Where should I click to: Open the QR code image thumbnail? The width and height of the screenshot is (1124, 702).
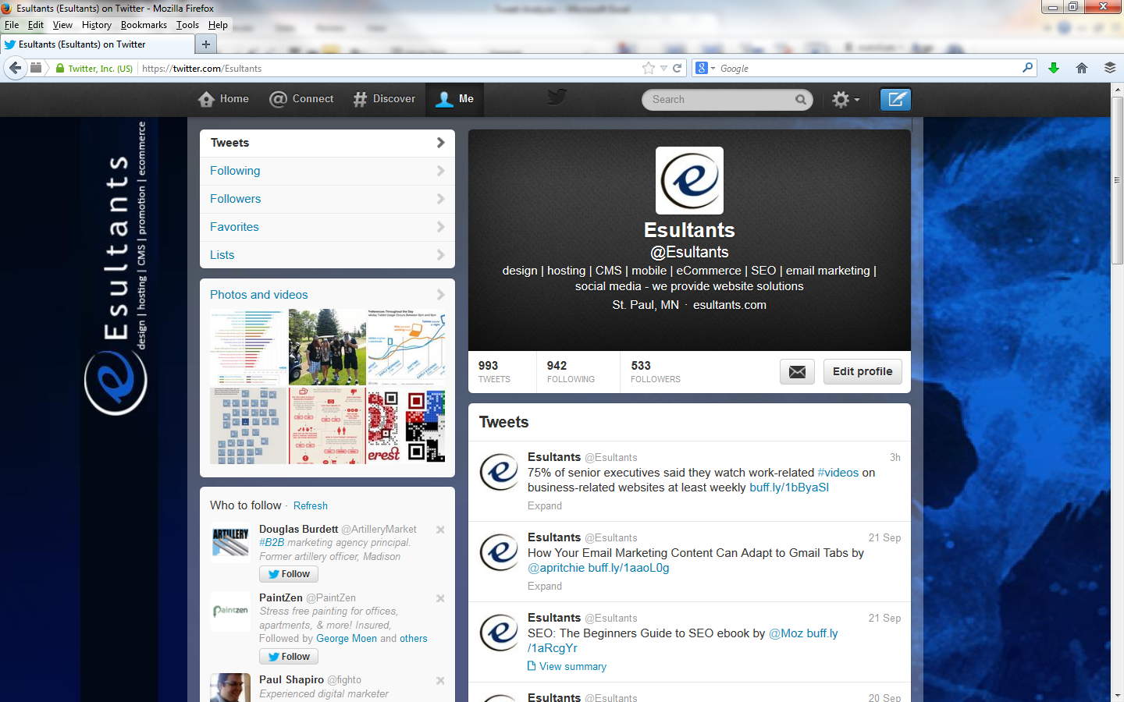(406, 426)
